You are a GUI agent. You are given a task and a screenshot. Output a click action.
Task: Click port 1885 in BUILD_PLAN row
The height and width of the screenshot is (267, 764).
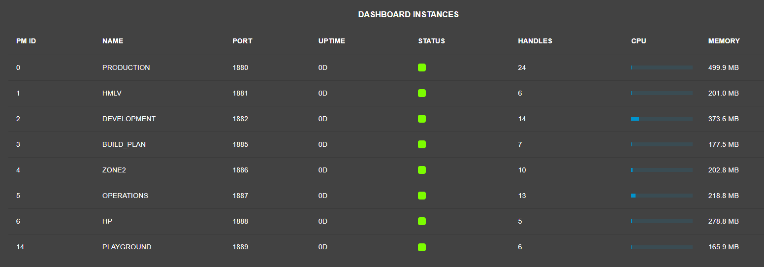click(x=240, y=144)
